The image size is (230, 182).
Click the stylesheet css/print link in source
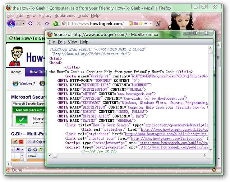(x=166, y=134)
